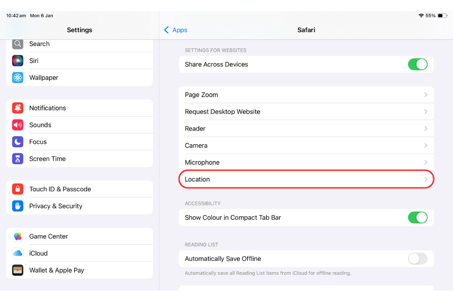The image size is (453, 302).
Task: Click the Touch ID & Passcode fingerprint icon
Action: (x=17, y=189)
